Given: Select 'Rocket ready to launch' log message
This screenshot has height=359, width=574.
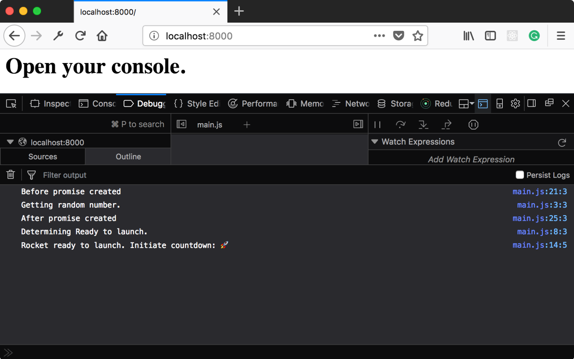Looking at the screenshot, I should click(125, 245).
